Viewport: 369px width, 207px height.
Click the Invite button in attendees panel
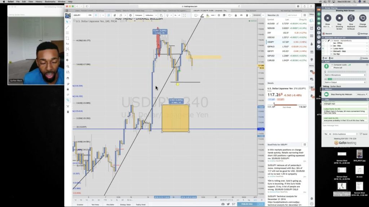[x=364, y=58]
